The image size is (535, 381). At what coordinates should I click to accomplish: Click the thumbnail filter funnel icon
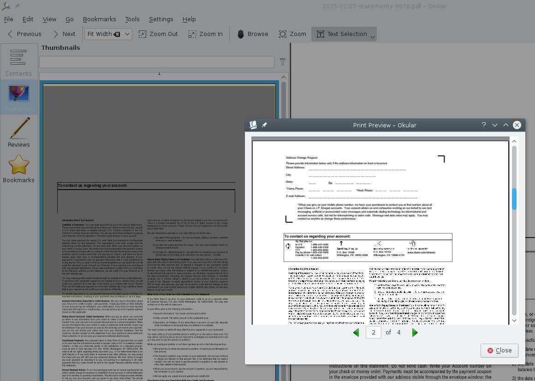pos(283,61)
